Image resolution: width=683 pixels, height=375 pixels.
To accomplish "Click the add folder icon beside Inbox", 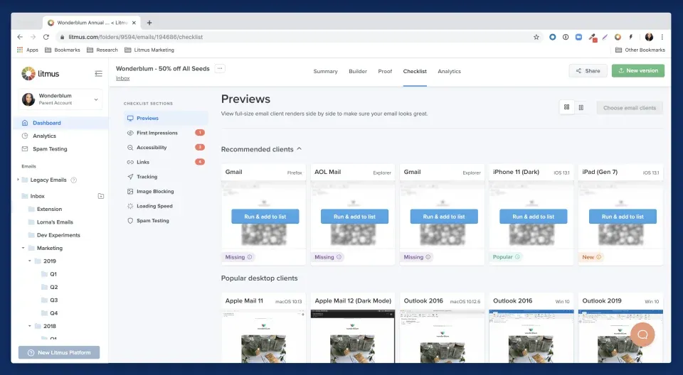I will (100, 196).
